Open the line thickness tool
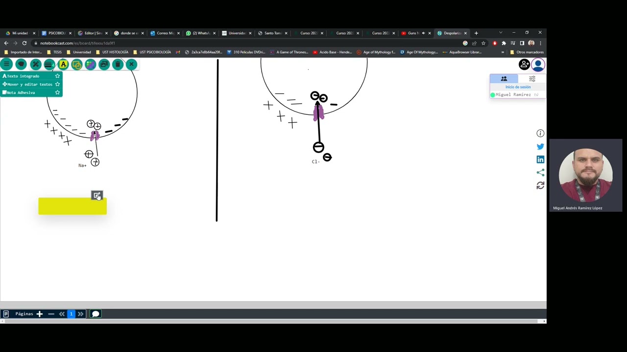 [x=49, y=65]
